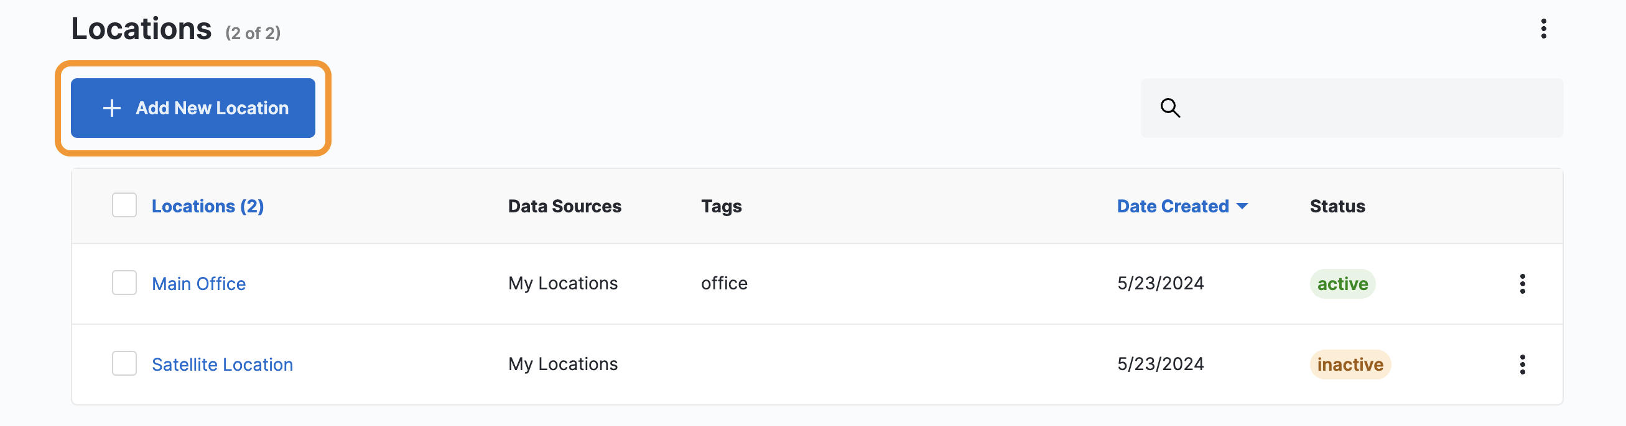Open the Satellite Location row kebab menu

pos(1522,365)
